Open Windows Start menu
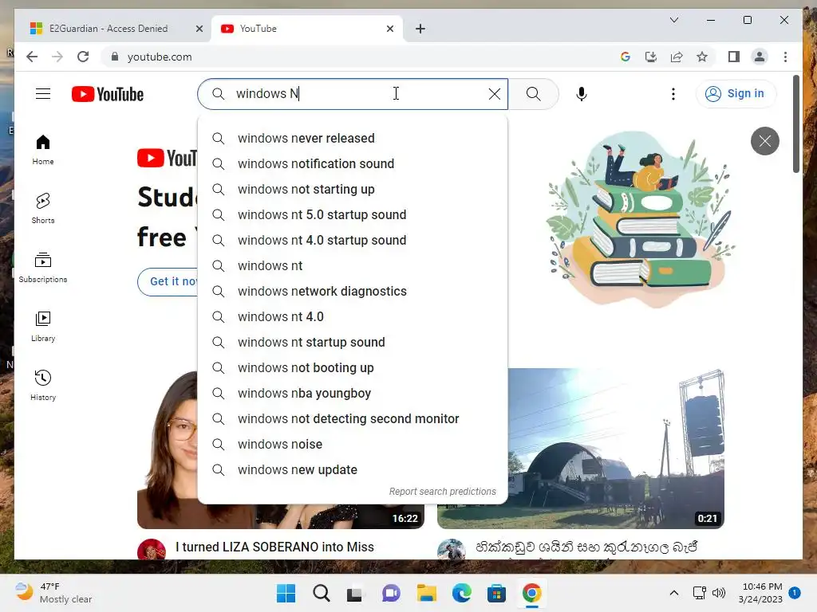817x612 pixels. (x=286, y=593)
